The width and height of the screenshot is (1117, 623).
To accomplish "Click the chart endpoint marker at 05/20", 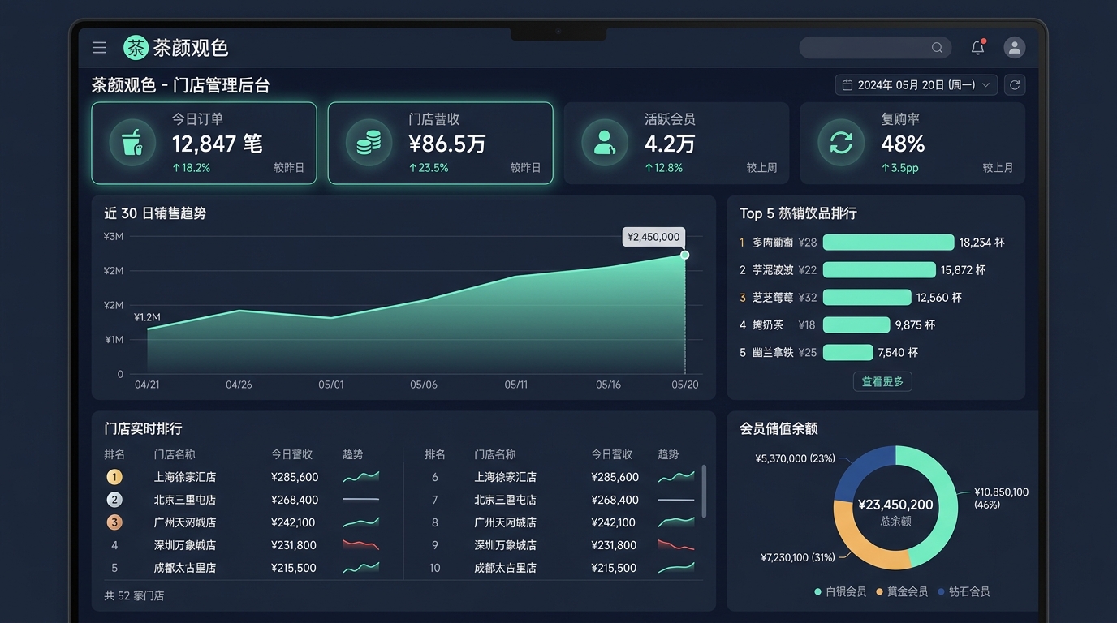I will tap(684, 255).
